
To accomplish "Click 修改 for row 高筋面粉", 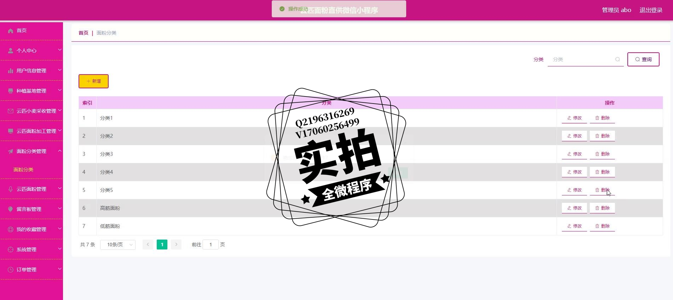I will coord(574,208).
